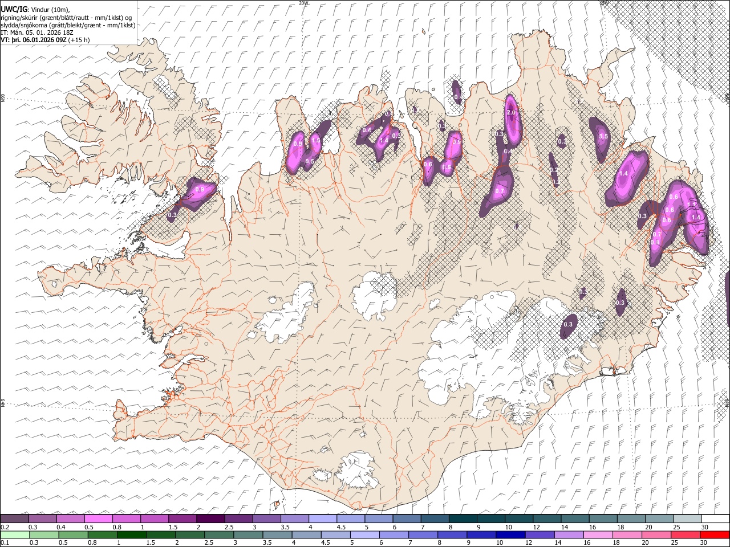Click the '2.0' snowfall value on the map

tap(511, 113)
